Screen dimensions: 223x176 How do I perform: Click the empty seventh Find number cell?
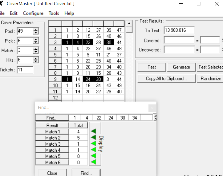146,118
